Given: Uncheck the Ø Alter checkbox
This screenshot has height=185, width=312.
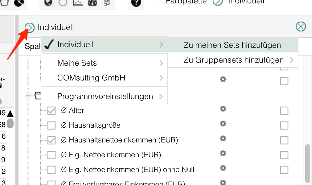Looking at the screenshot, I should click(x=51, y=111).
